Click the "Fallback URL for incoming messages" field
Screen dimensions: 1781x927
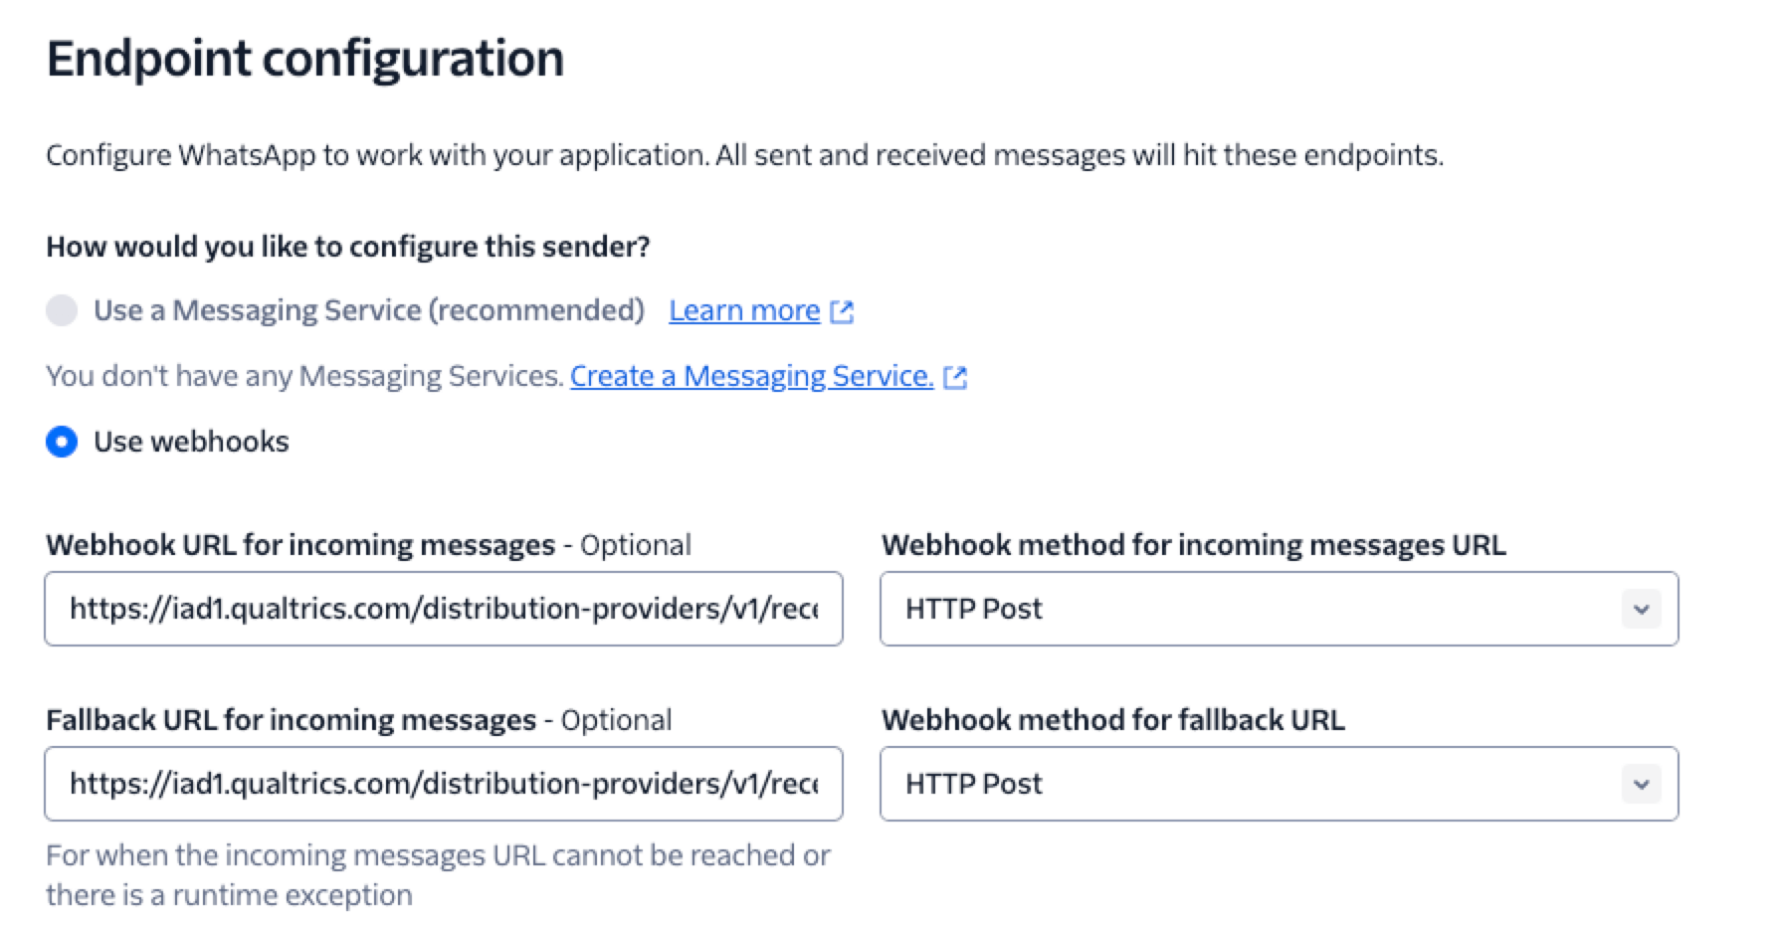[x=444, y=784]
